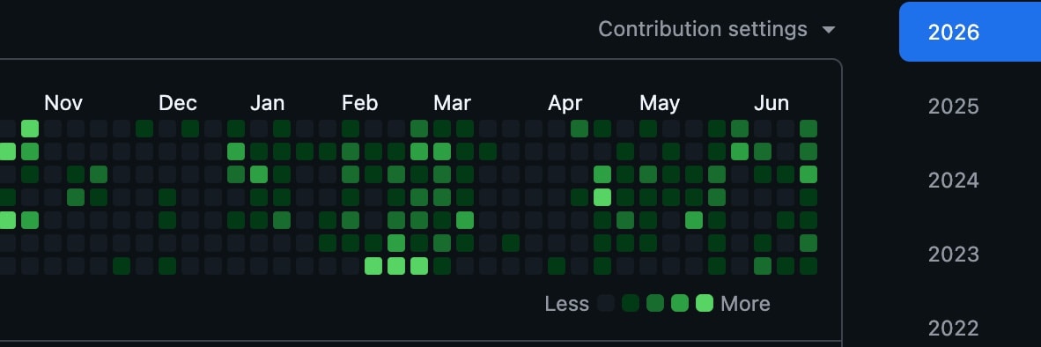Click the Dec month label
This screenshot has height=347, width=1041.
[x=177, y=103]
